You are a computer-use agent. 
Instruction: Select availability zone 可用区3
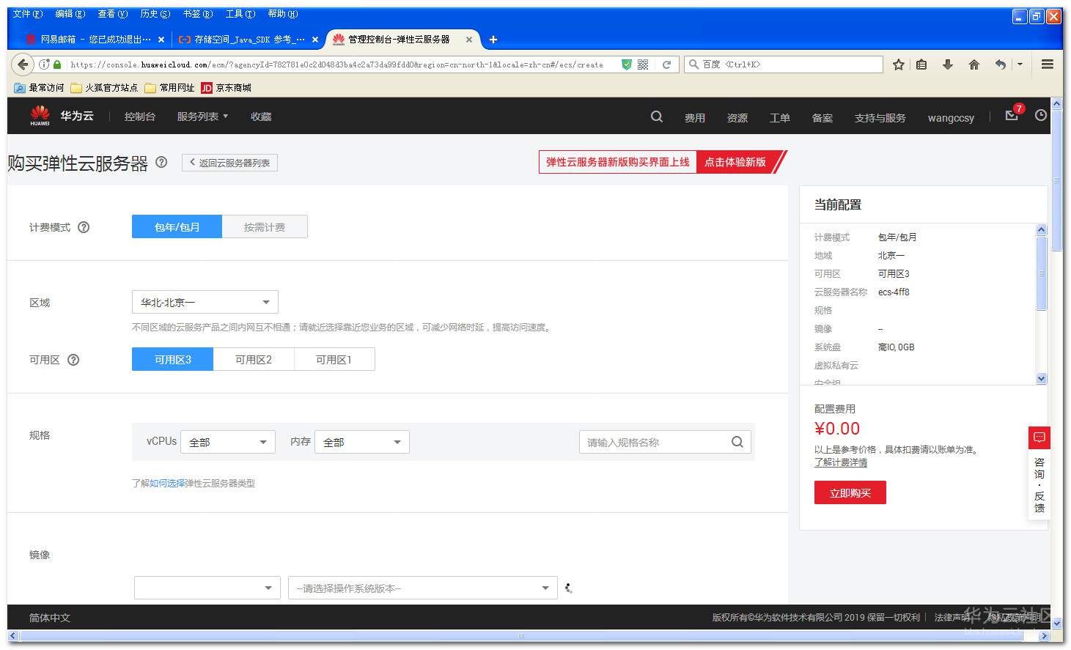[x=172, y=360]
